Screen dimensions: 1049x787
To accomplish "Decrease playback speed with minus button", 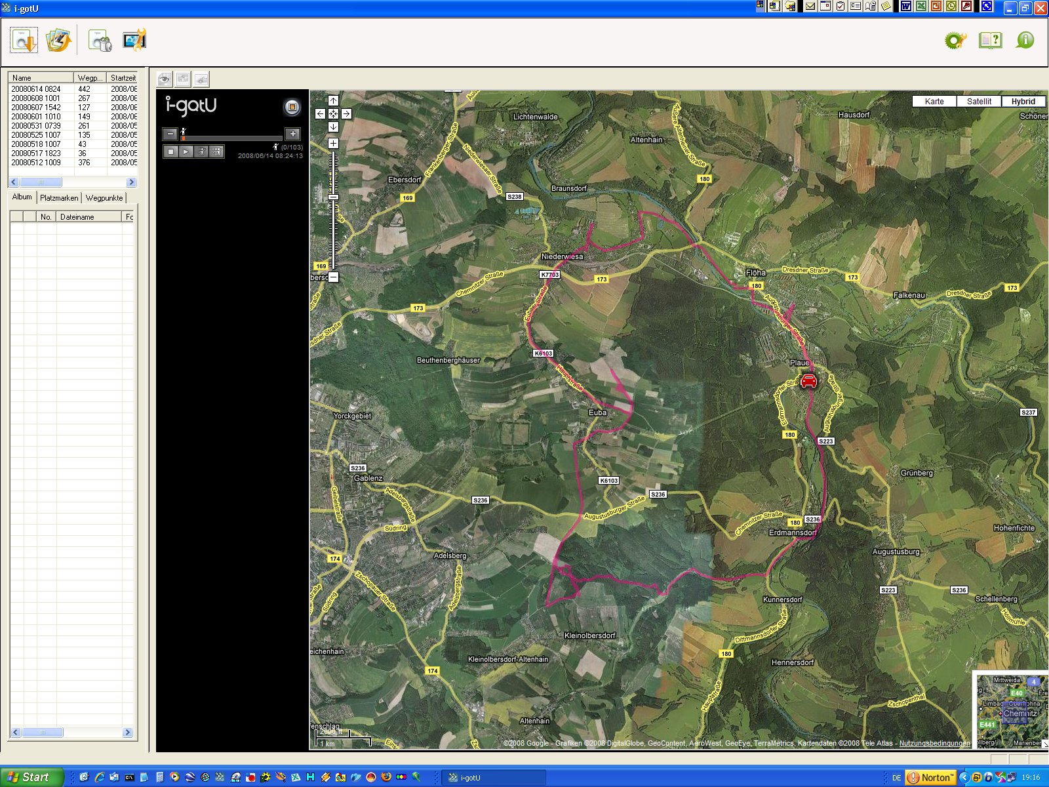I will (x=170, y=134).
